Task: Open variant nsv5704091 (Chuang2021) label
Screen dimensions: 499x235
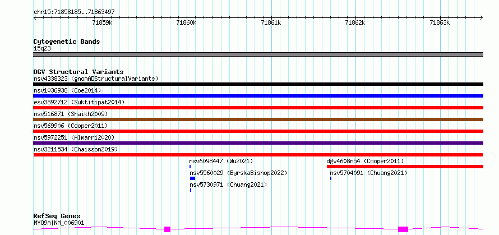Action: pos(368,173)
